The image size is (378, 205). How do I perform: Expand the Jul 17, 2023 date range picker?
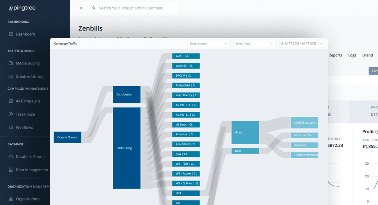click(x=301, y=44)
